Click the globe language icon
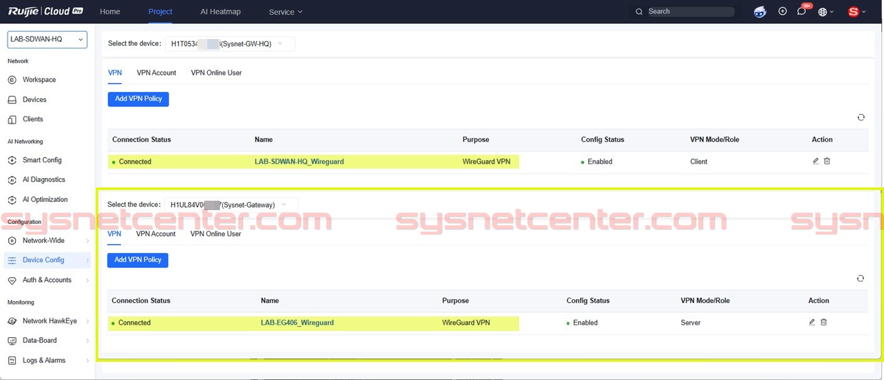 (823, 11)
